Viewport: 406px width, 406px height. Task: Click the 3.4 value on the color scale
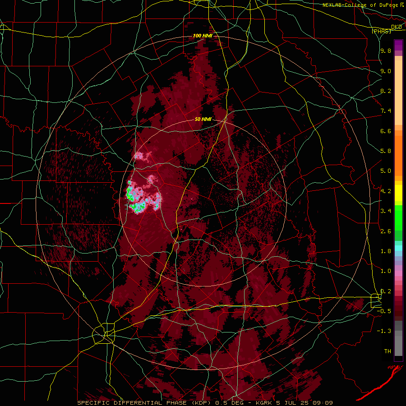(386, 211)
